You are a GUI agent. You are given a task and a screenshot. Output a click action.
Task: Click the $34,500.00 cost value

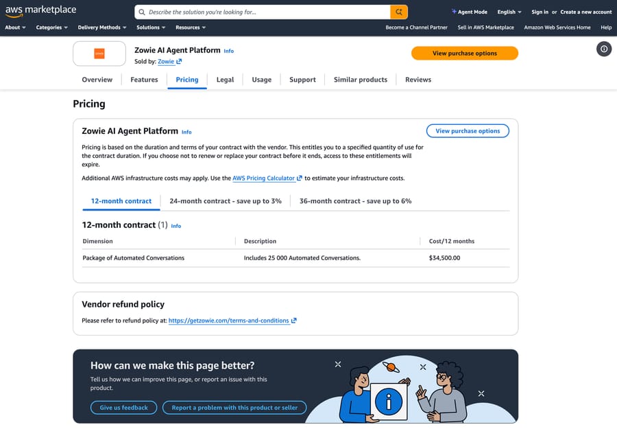pos(445,258)
